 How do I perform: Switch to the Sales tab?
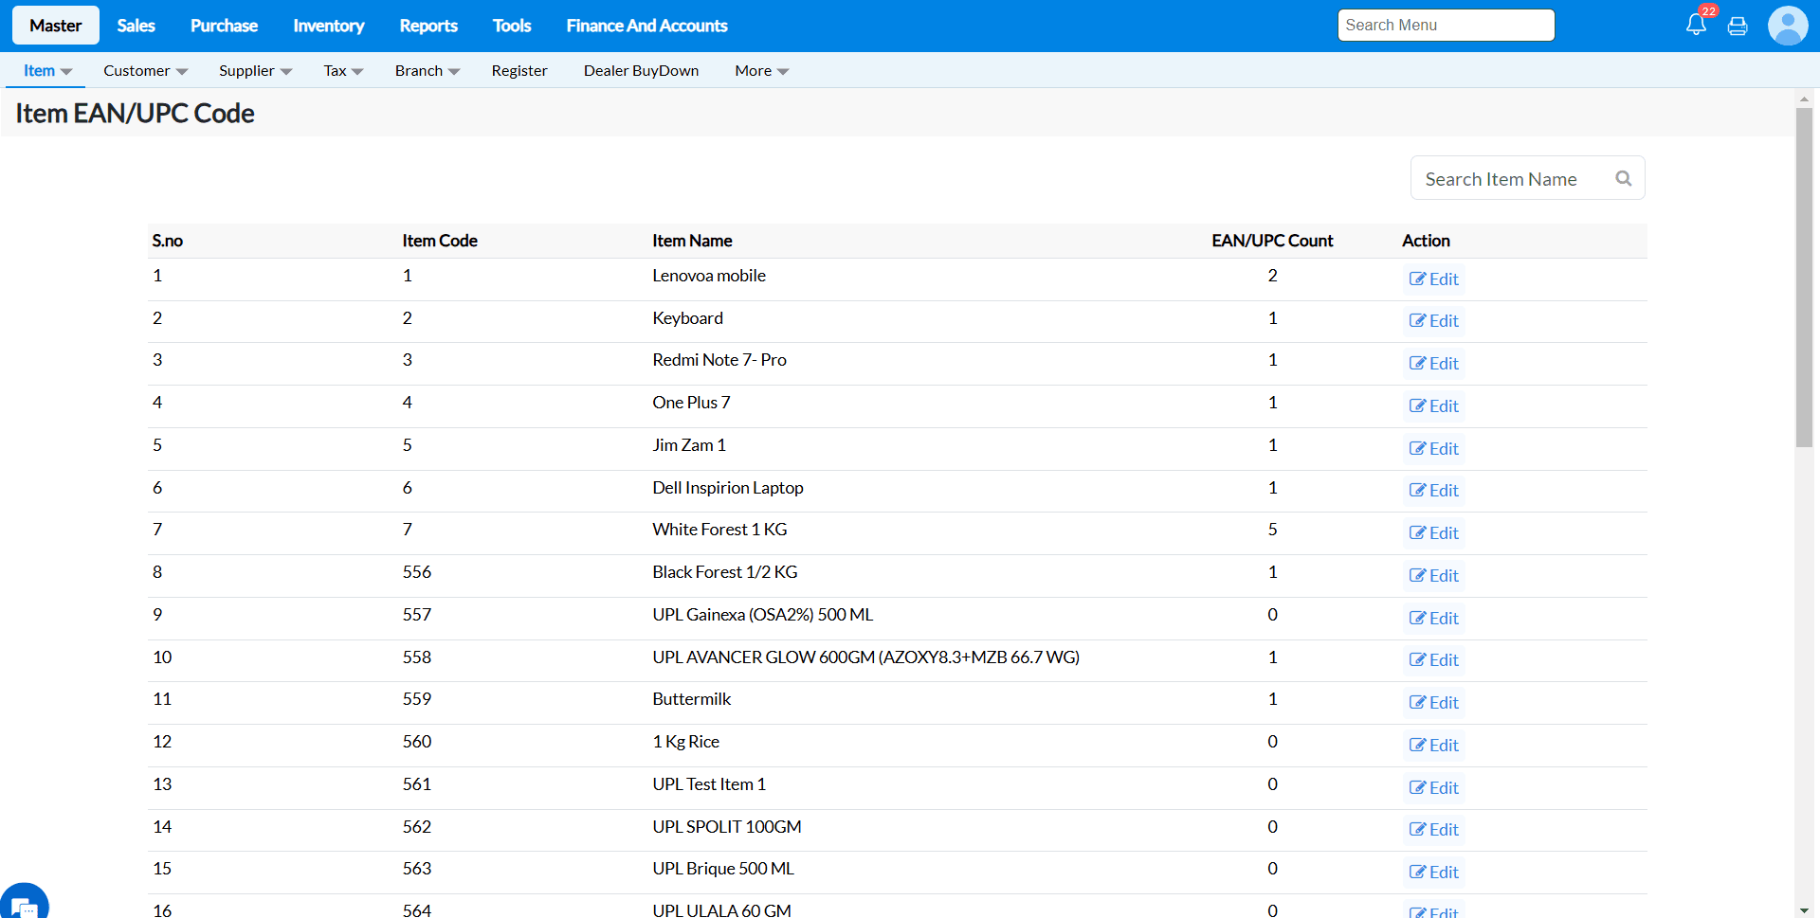coord(136,26)
